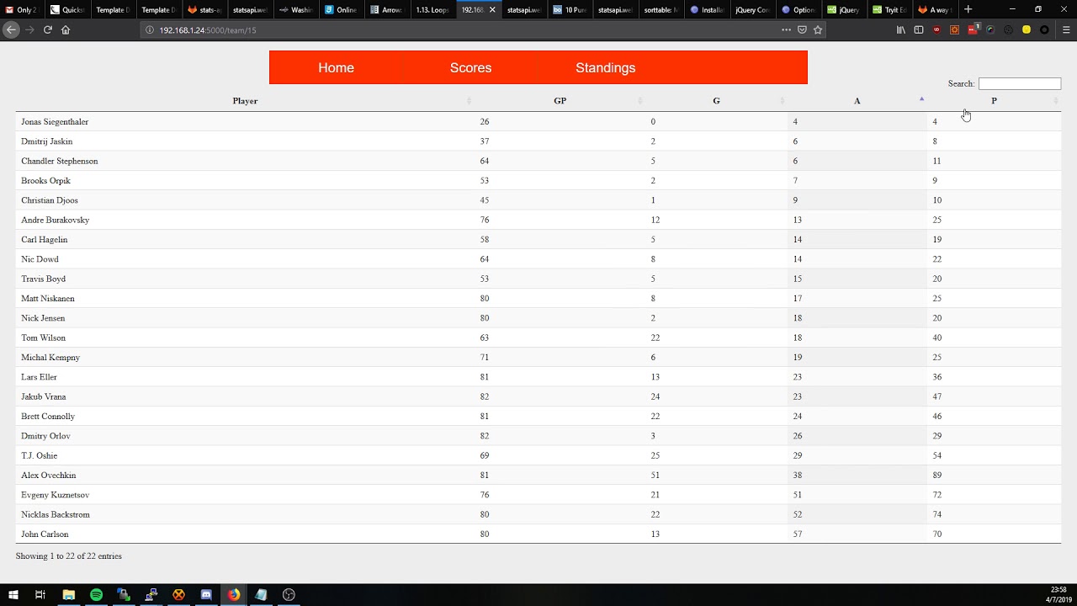Screen dimensions: 1077x606
Task: Sort table by A column header
Action: pos(857,101)
